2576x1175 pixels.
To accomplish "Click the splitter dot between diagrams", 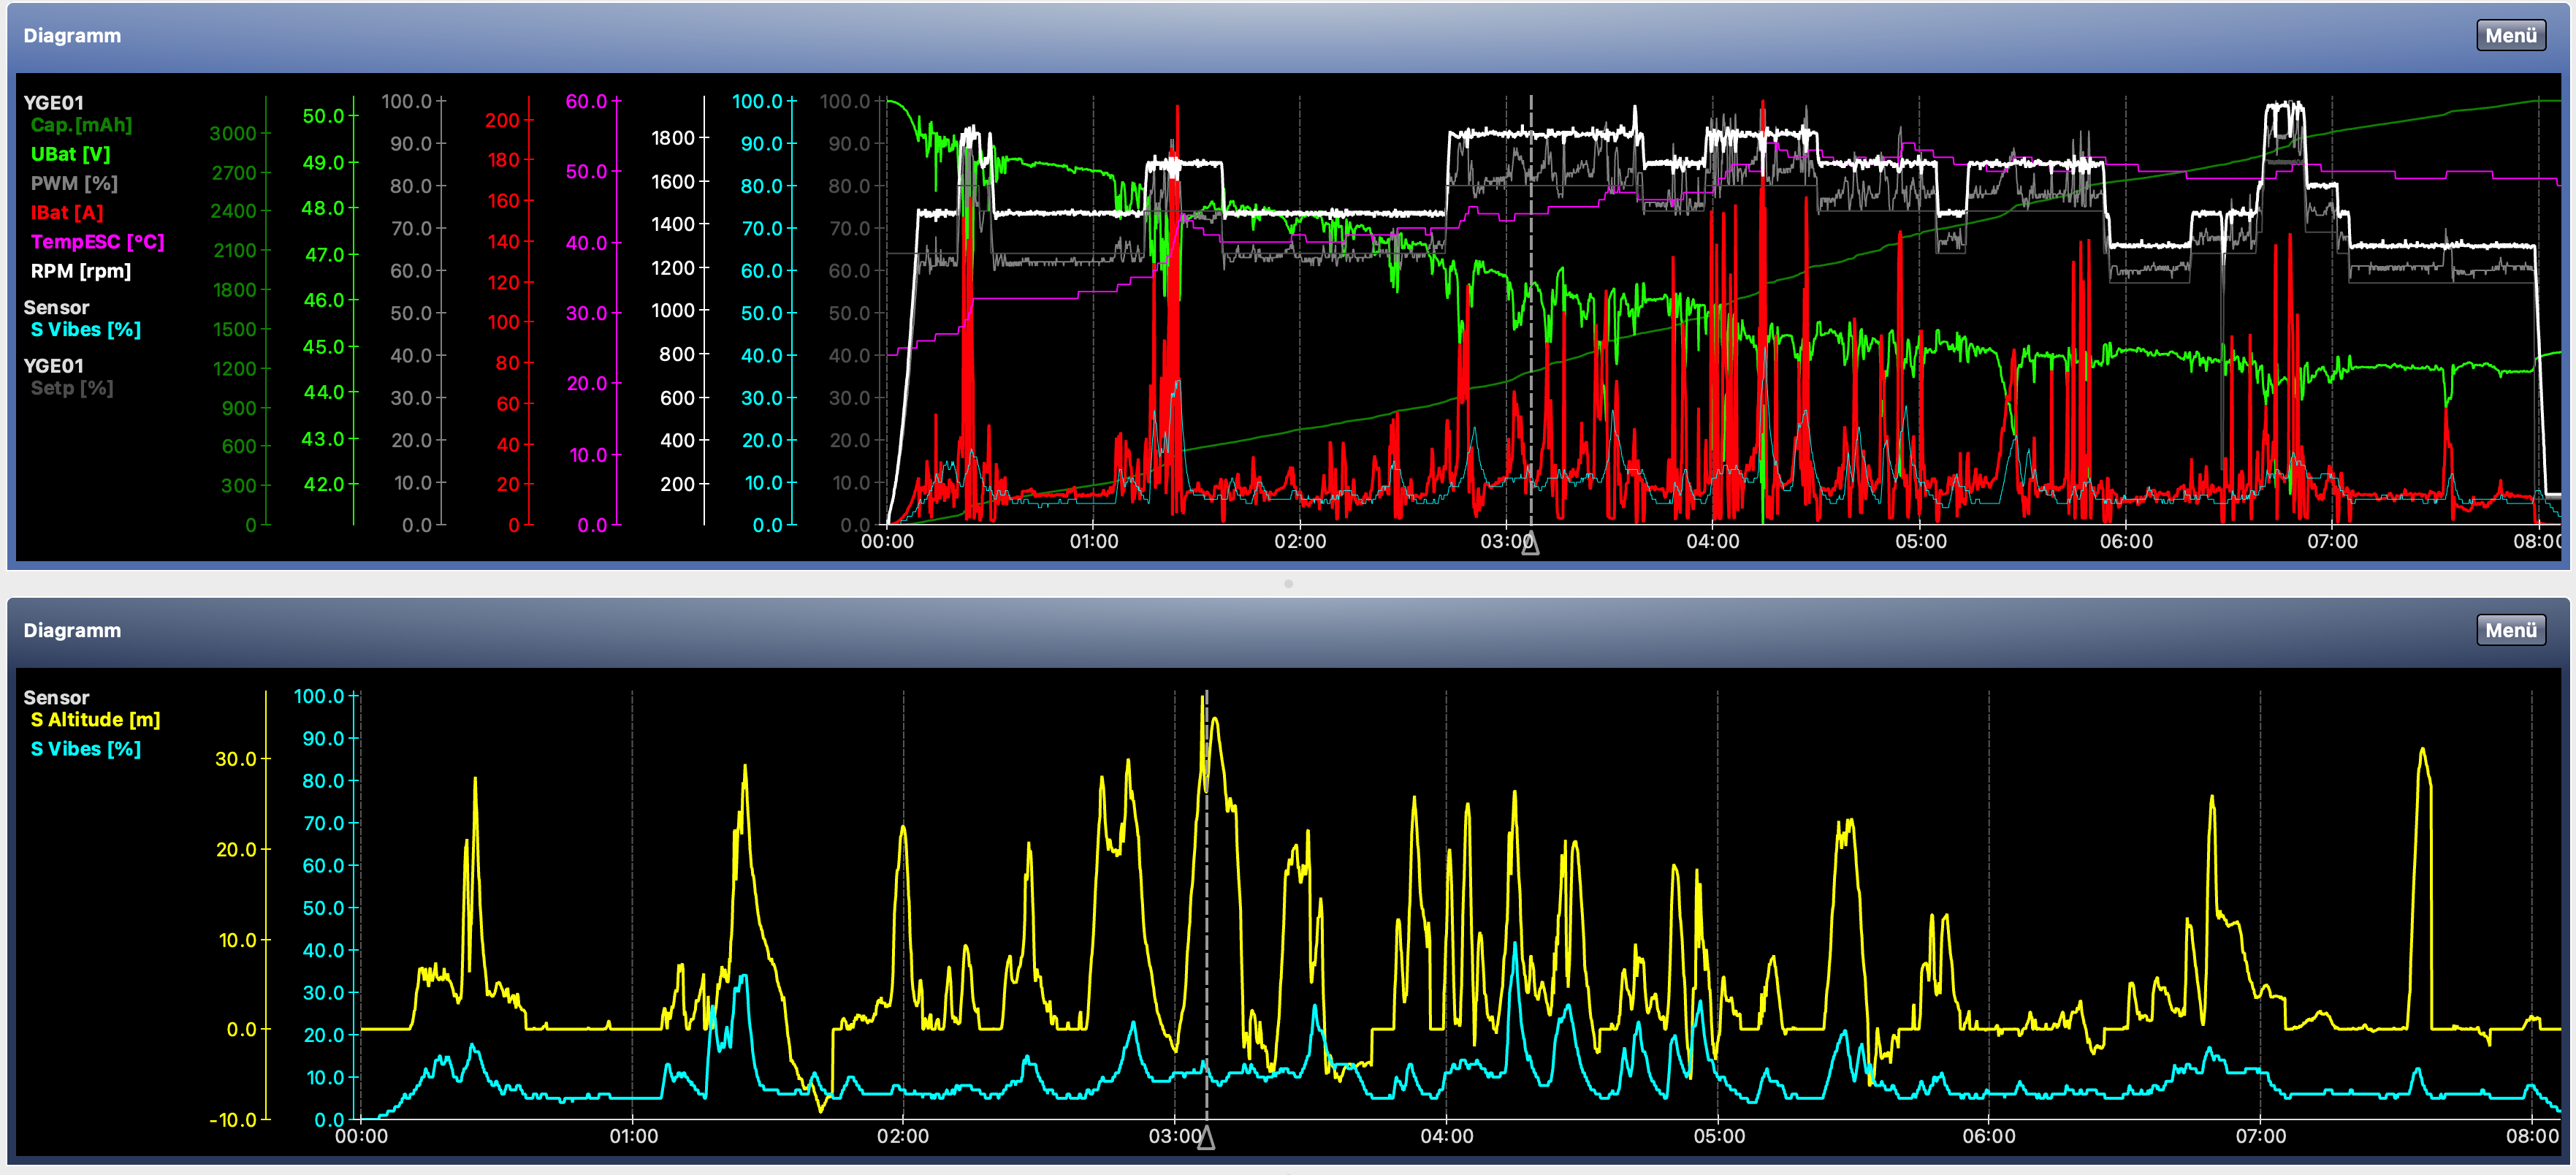I will pyautogui.click(x=1288, y=583).
